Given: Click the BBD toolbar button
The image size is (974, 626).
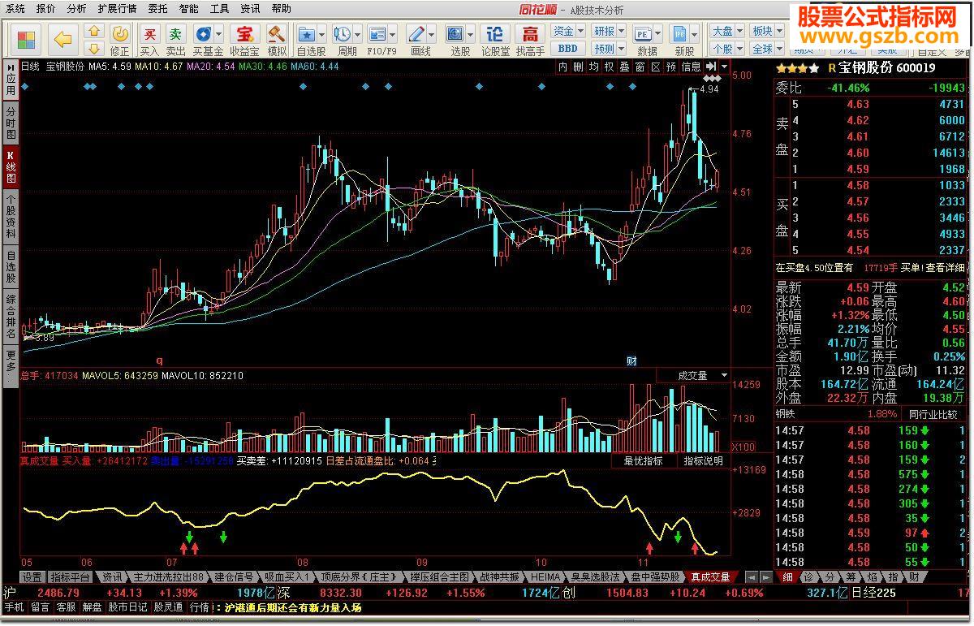Looking at the screenshot, I should [568, 49].
